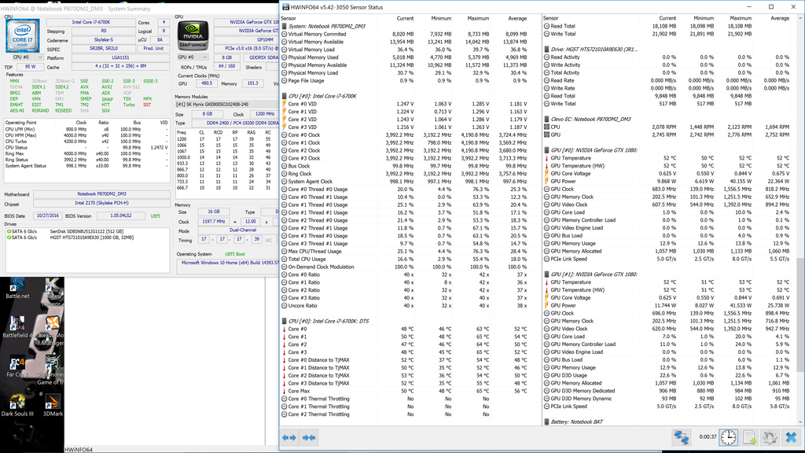Click the Intel Core i7-6700K CPU name field
Screen dimensions: 805x453
click(90, 23)
